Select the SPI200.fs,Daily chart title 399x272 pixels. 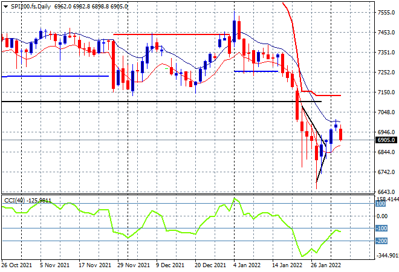click(x=31, y=7)
